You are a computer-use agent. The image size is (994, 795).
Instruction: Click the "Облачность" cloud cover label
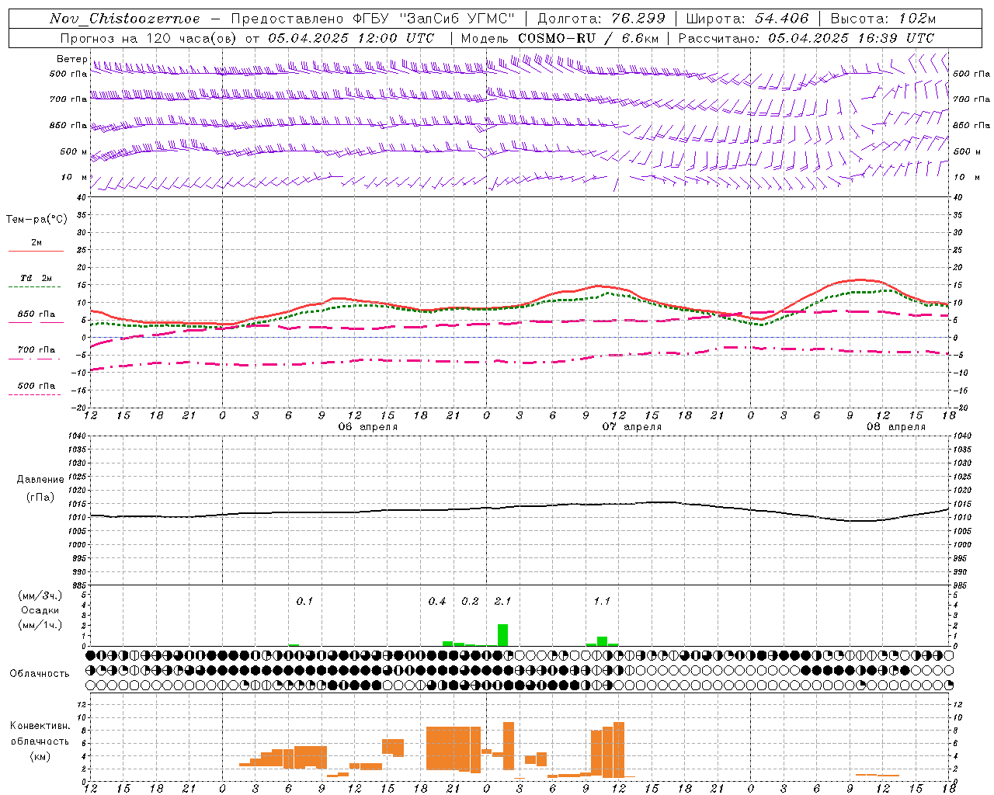40,674
